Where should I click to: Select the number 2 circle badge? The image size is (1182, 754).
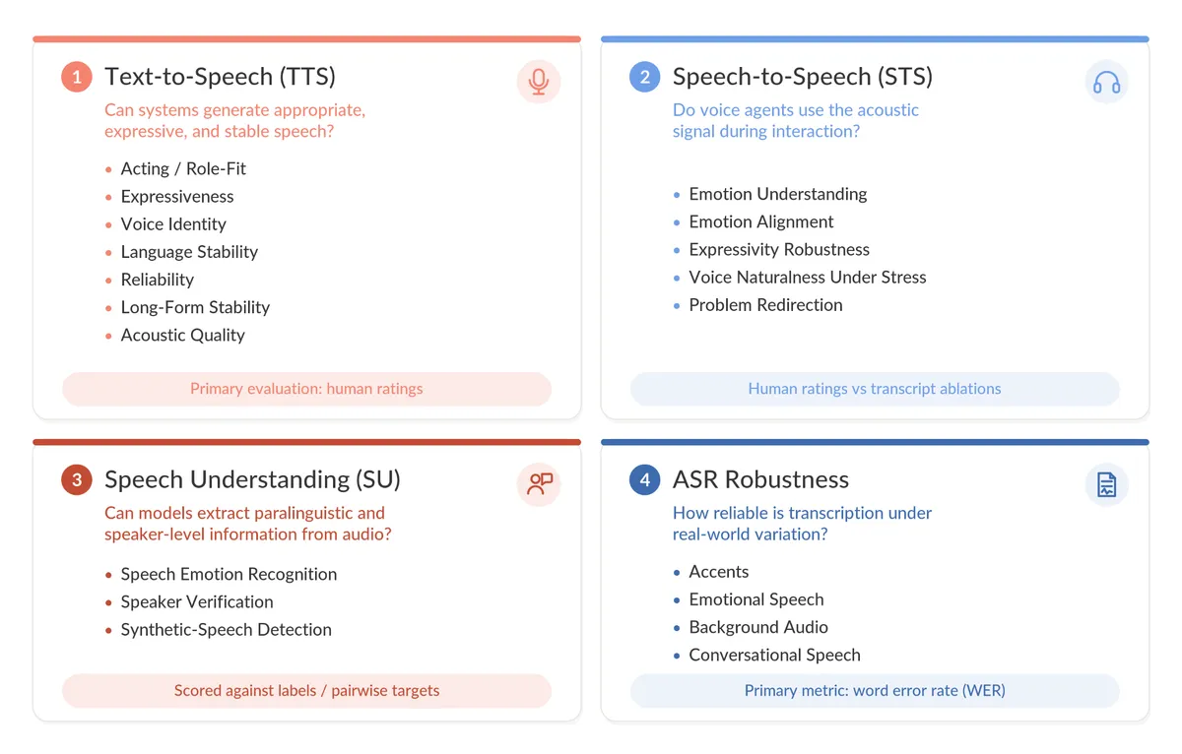[645, 77]
